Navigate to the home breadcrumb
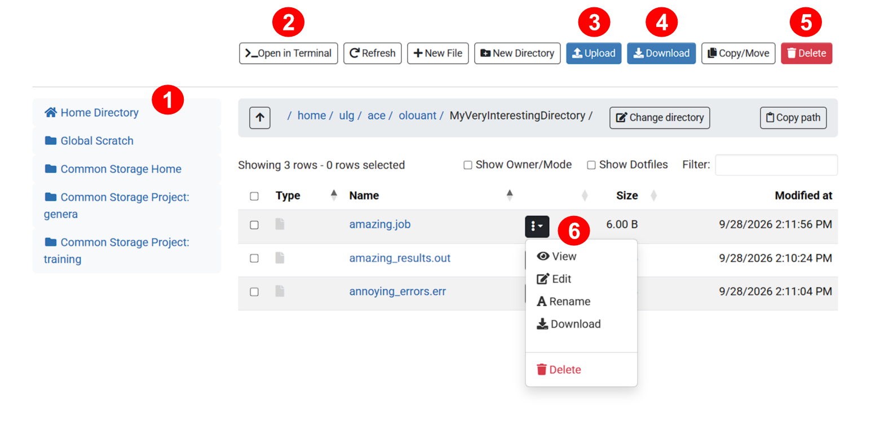This screenshot has height=433, width=871. click(x=312, y=116)
